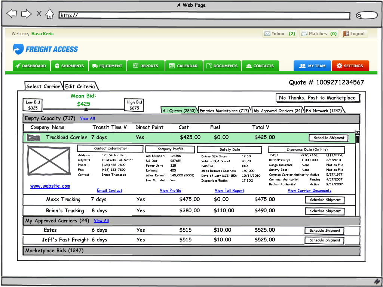Click the browser home icon
383x287 pixels.
[49, 14]
